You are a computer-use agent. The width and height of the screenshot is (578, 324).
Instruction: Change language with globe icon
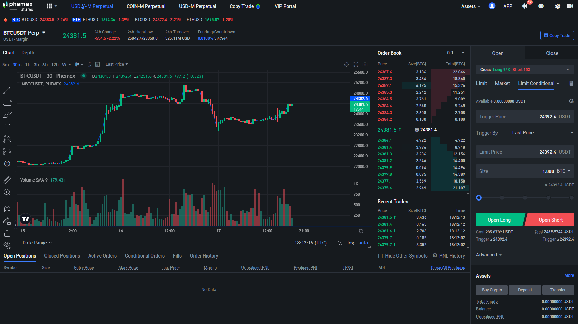click(x=541, y=6)
